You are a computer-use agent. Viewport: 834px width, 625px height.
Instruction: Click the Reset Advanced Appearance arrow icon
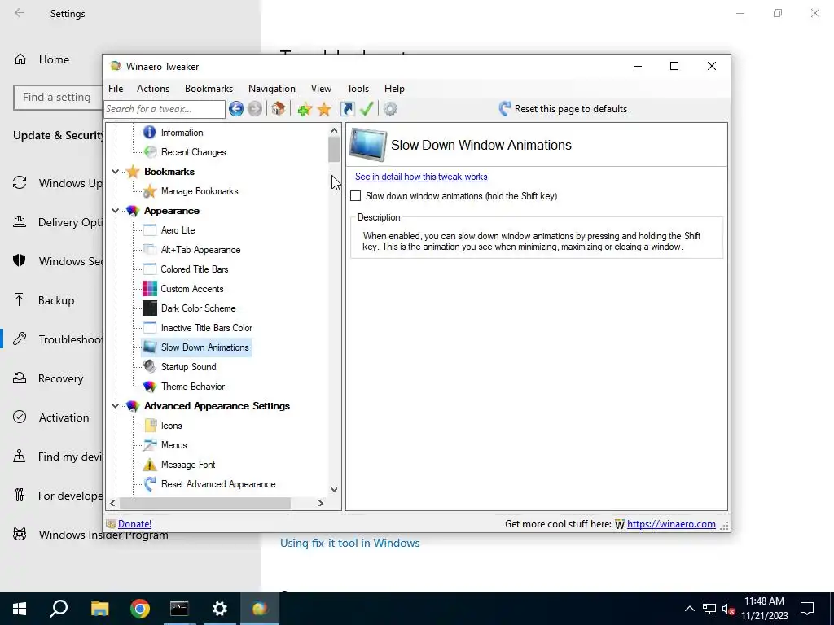[x=150, y=484]
